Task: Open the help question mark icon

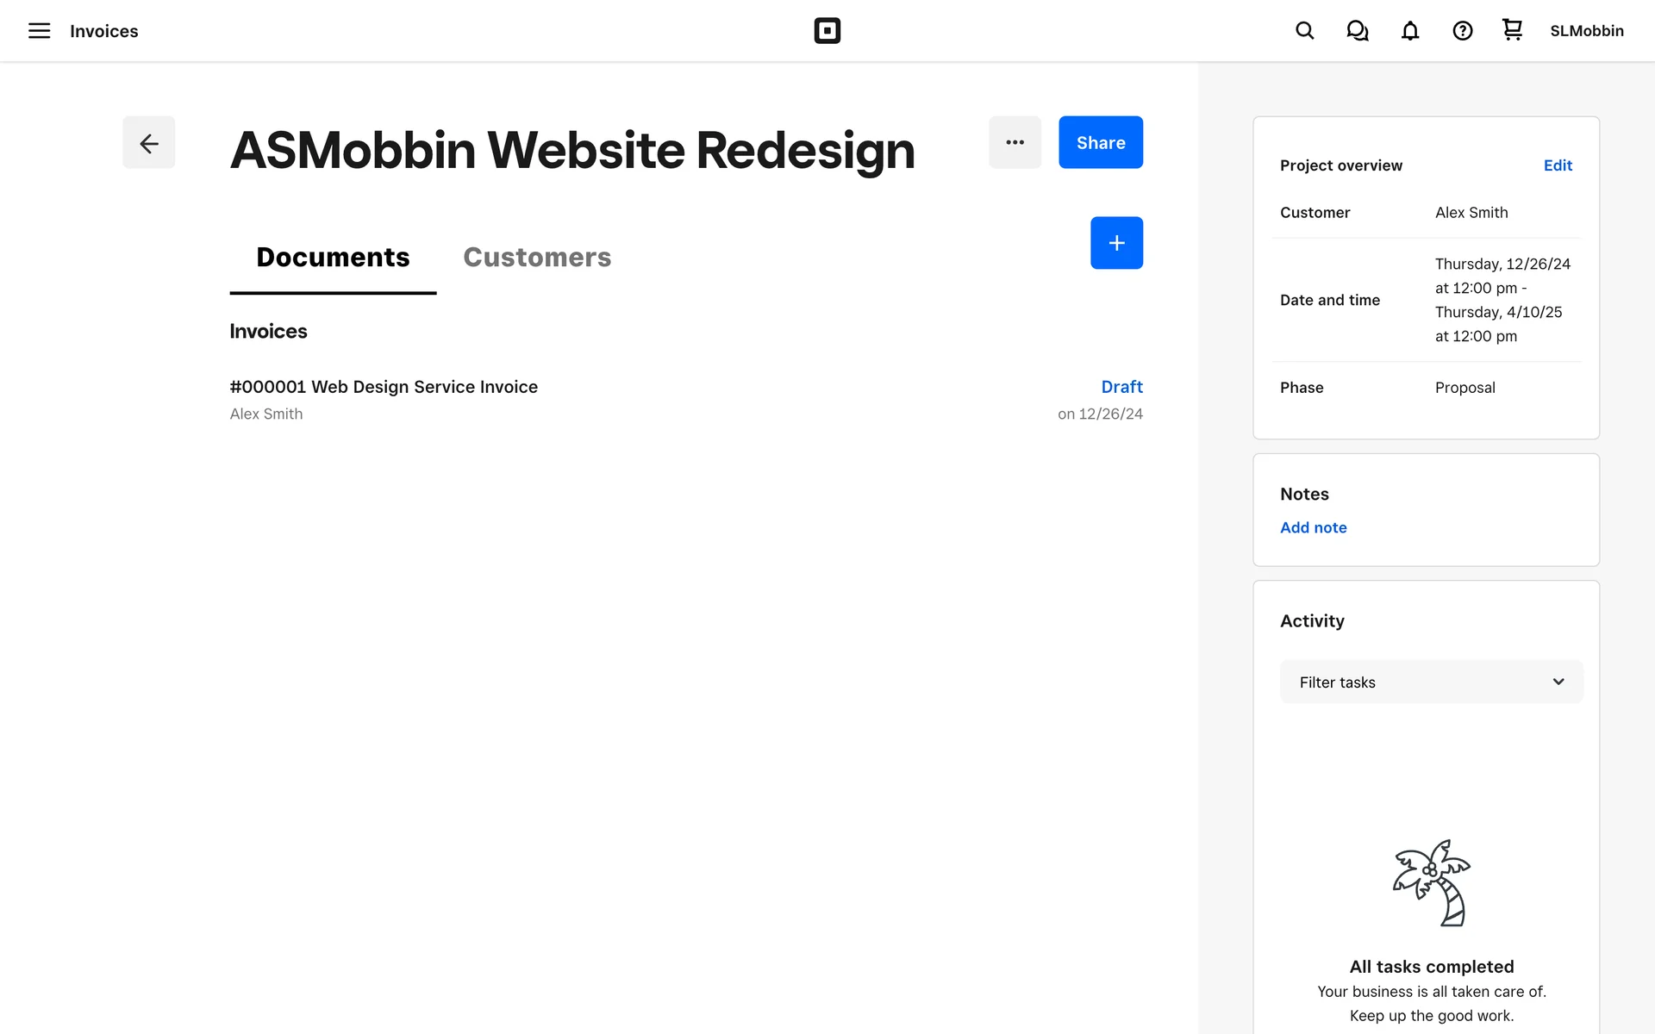Action: (x=1462, y=31)
